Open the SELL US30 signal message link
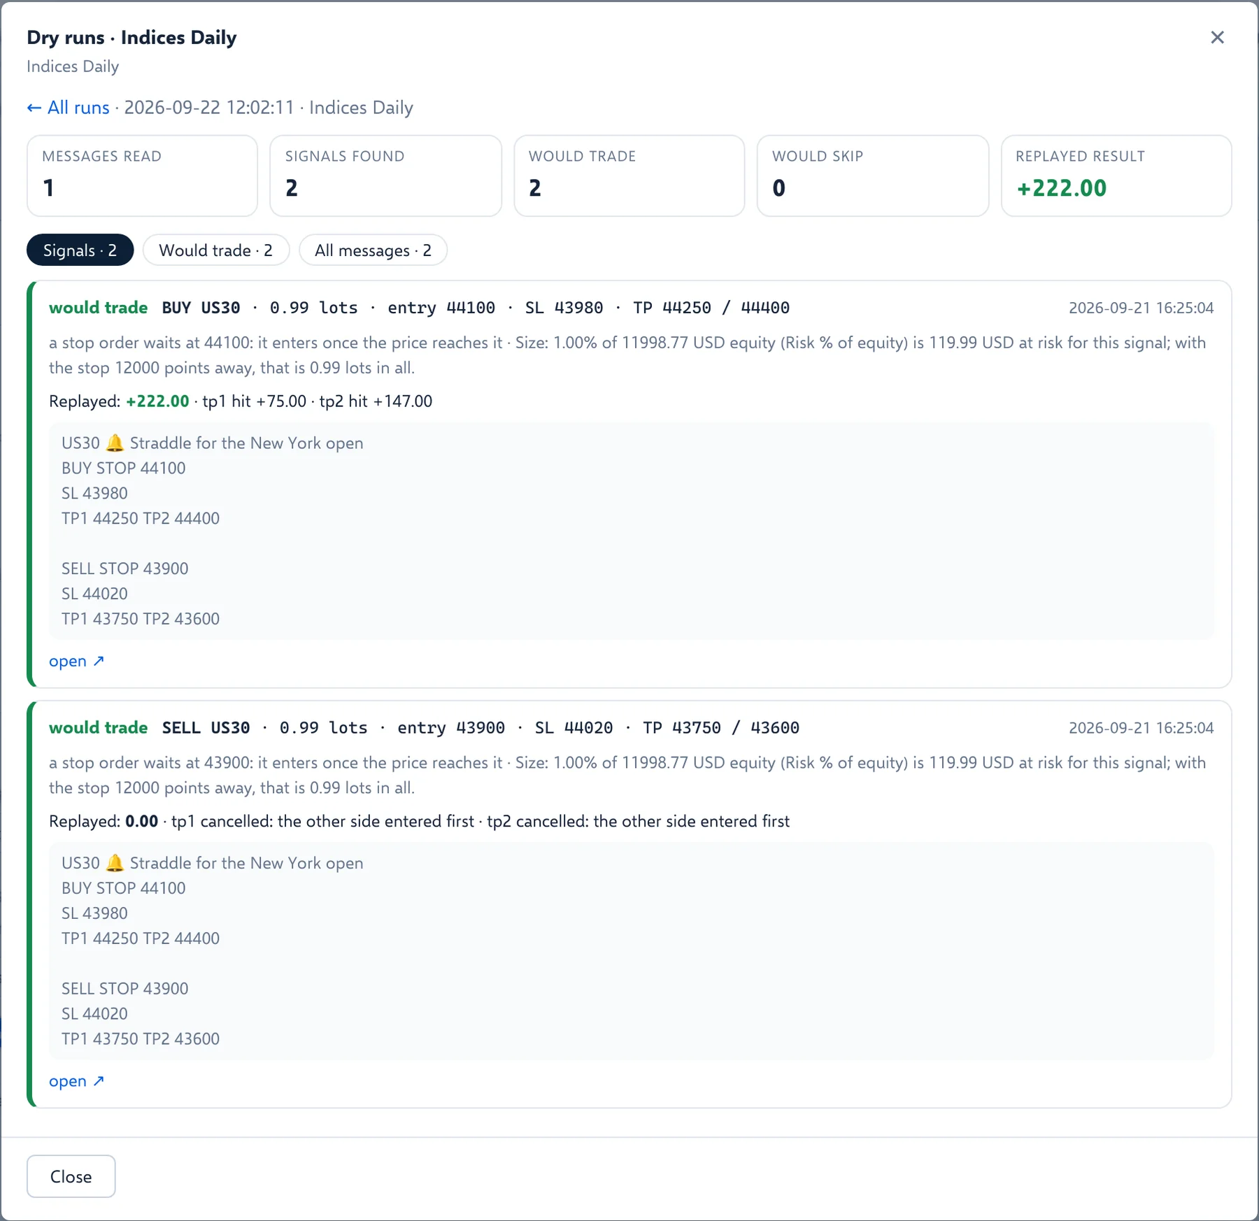 [x=76, y=1081]
